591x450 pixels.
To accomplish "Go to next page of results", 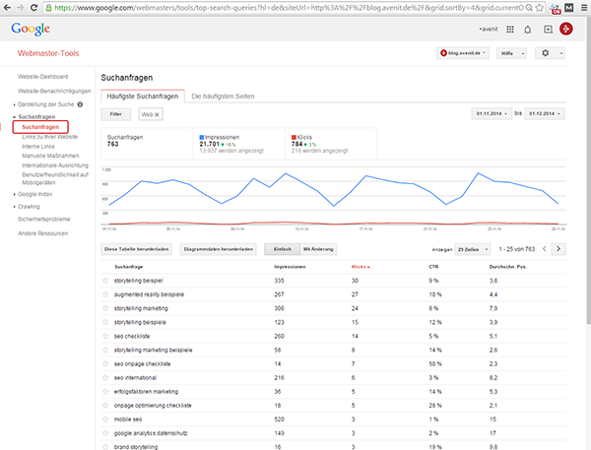I will [558, 249].
